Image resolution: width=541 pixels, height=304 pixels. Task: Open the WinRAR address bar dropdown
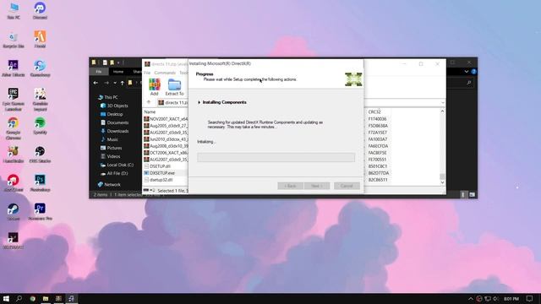(442, 103)
